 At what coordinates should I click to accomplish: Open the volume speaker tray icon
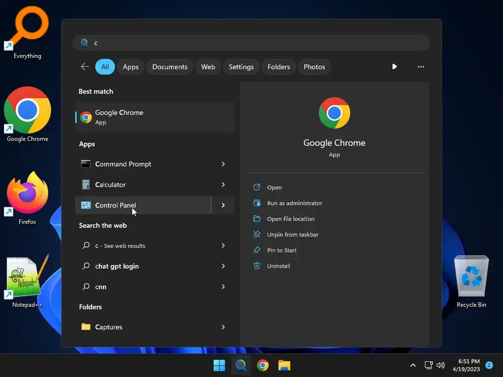[x=441, y=365]
